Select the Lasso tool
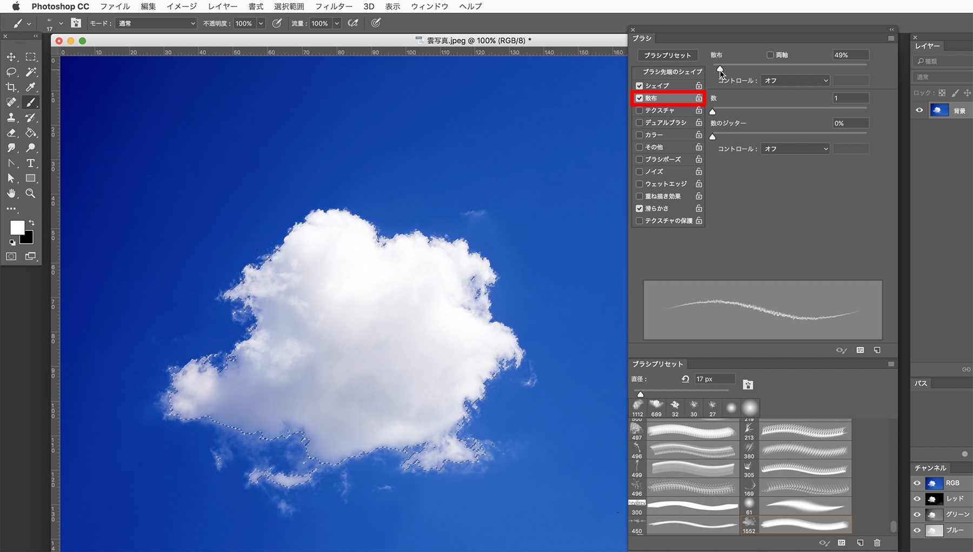Screen dimensions: 973x552 point(11,72)
